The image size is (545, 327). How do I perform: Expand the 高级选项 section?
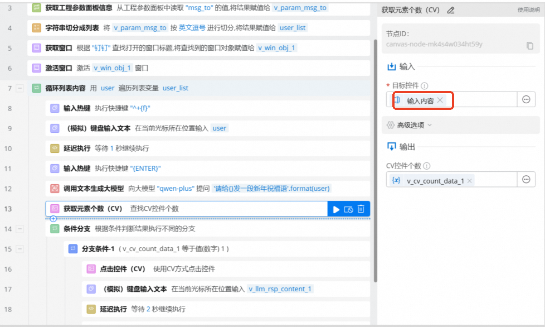coord(460,125)
